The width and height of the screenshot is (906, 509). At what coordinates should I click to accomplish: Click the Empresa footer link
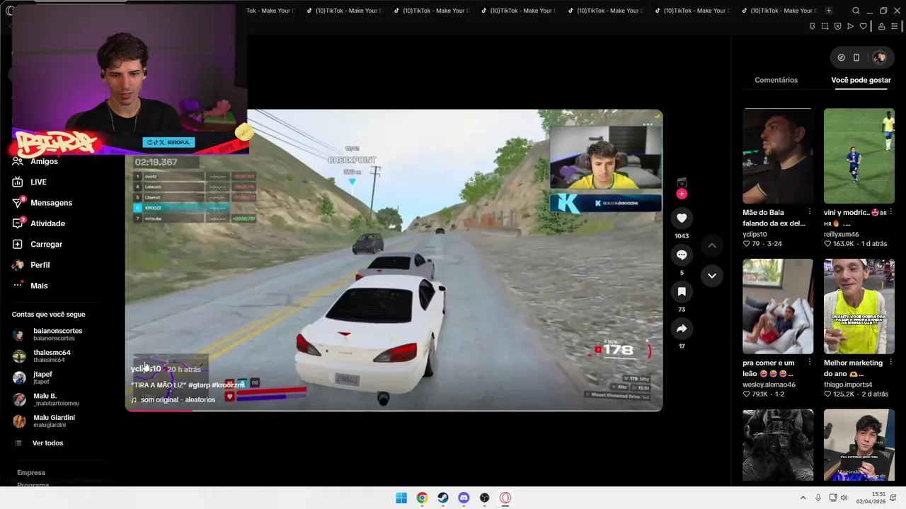tap(31, 472)
